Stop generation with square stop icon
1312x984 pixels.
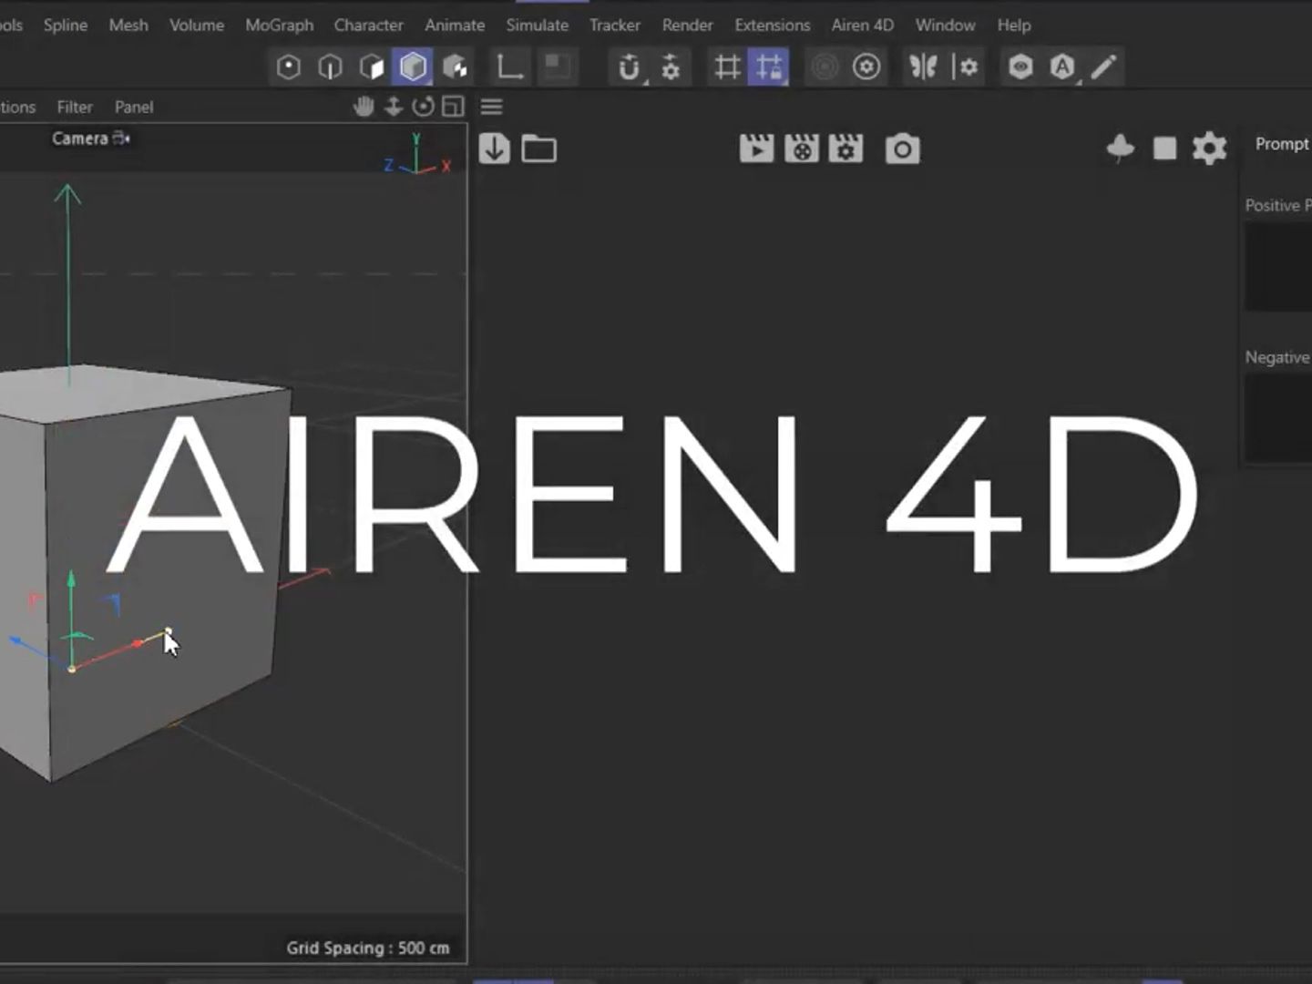[x=1164, y=148]
